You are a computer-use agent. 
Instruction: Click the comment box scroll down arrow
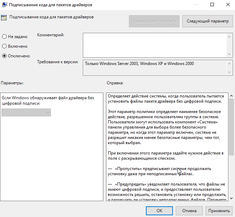click(229, 54)
